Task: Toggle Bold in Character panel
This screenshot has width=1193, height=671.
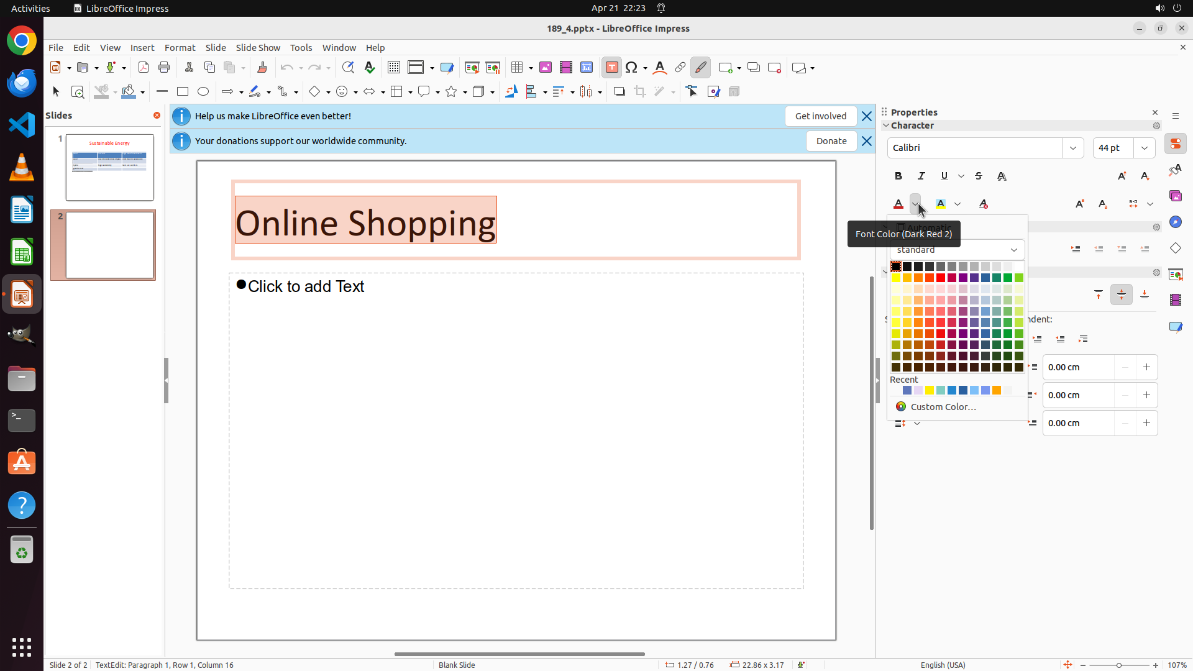Action: point(898,176)
